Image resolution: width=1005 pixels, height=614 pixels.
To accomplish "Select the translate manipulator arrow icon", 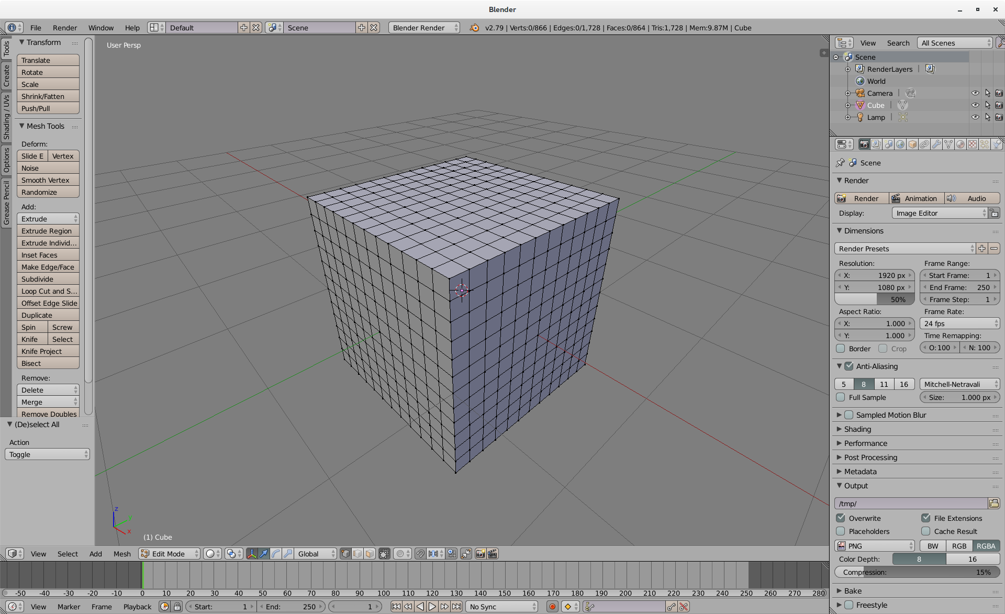I will pos(264,554).
